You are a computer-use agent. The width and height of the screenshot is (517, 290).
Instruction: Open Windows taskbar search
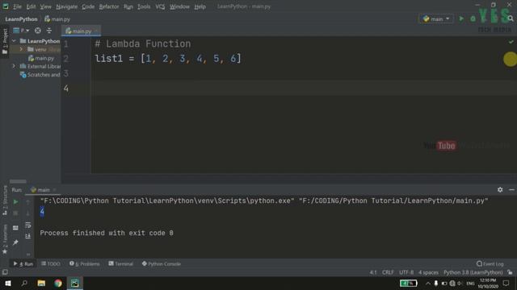(x=24, y=283)
